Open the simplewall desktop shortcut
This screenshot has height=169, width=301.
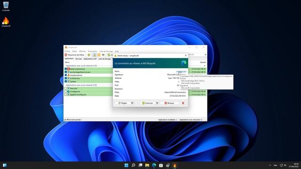6,22
